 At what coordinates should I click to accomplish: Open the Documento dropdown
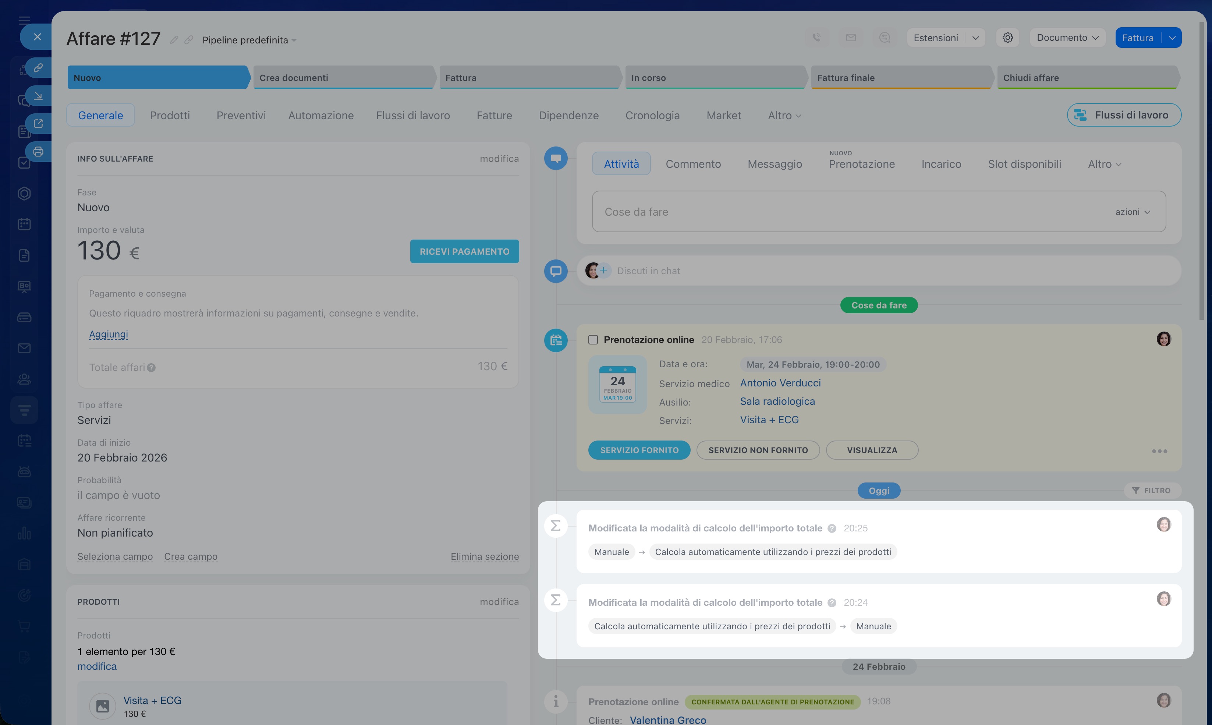tap(1067, 38)
